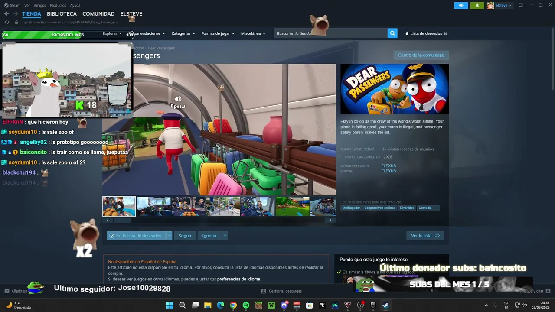Open developer FLEXUS link

(x=388, y=166)
